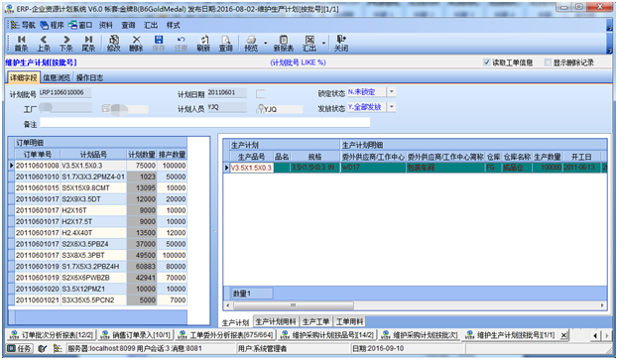This screenshot has width=618, height=360.
Task: Click the 保存 save toolbar icon
Action: pyautogui.click(x=159, y=44)
